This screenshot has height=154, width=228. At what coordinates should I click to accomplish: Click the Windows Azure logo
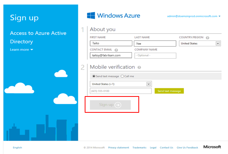click(113, 16)
